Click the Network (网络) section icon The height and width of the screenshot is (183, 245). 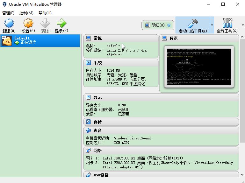pos(89,151)
